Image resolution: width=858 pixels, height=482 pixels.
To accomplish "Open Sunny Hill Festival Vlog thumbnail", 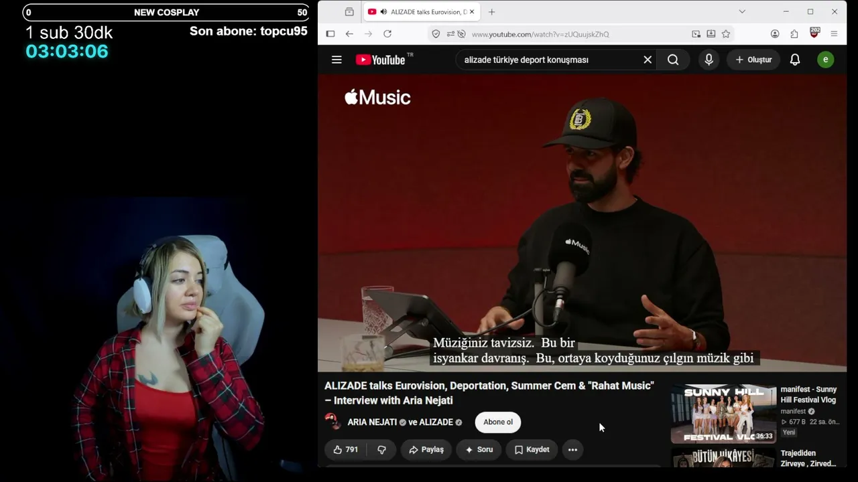I will (x=723, y=414).
